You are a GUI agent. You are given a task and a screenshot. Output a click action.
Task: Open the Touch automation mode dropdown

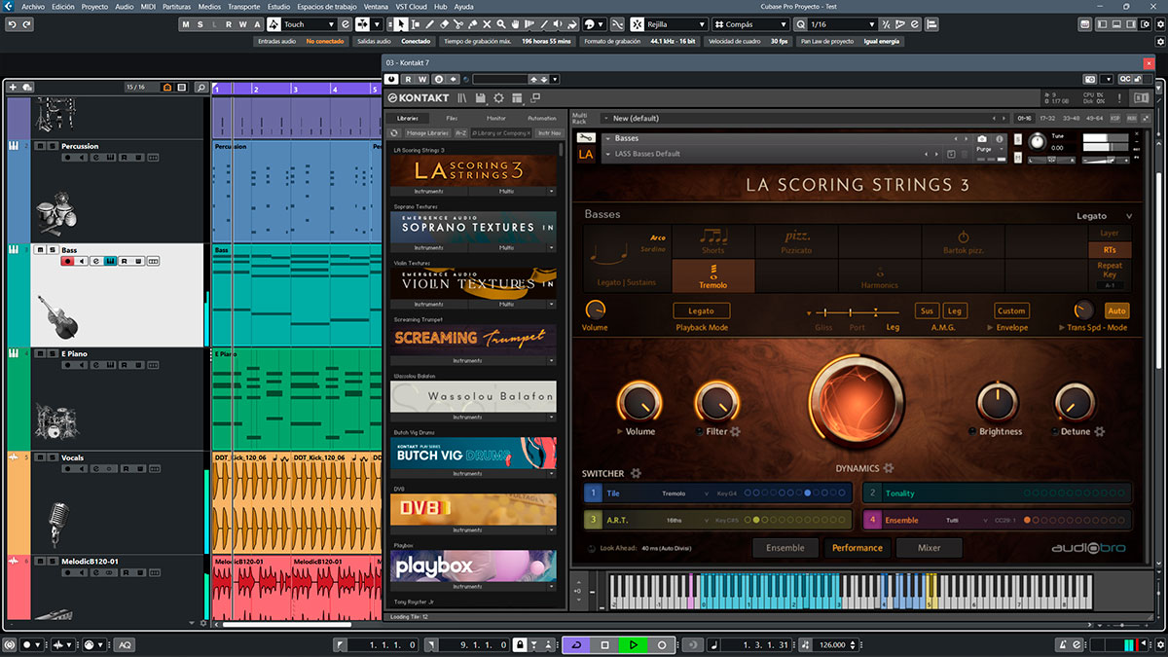click(310, 24)
